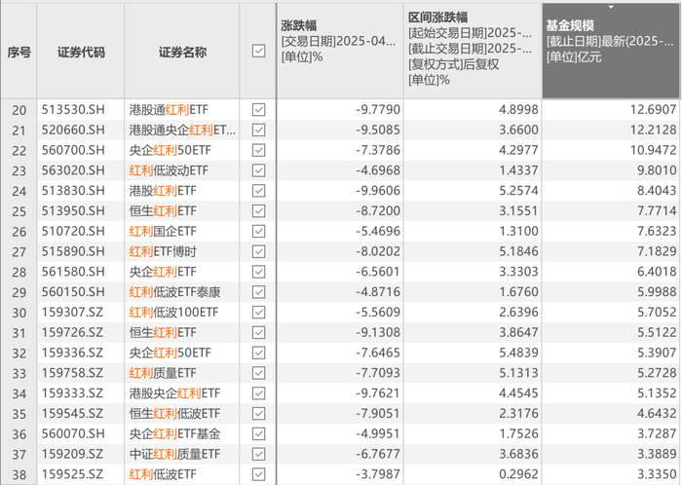Click the 涨跌幅 value -9.9606
This screenshot has height=485, width=682.
click(378, 191)
